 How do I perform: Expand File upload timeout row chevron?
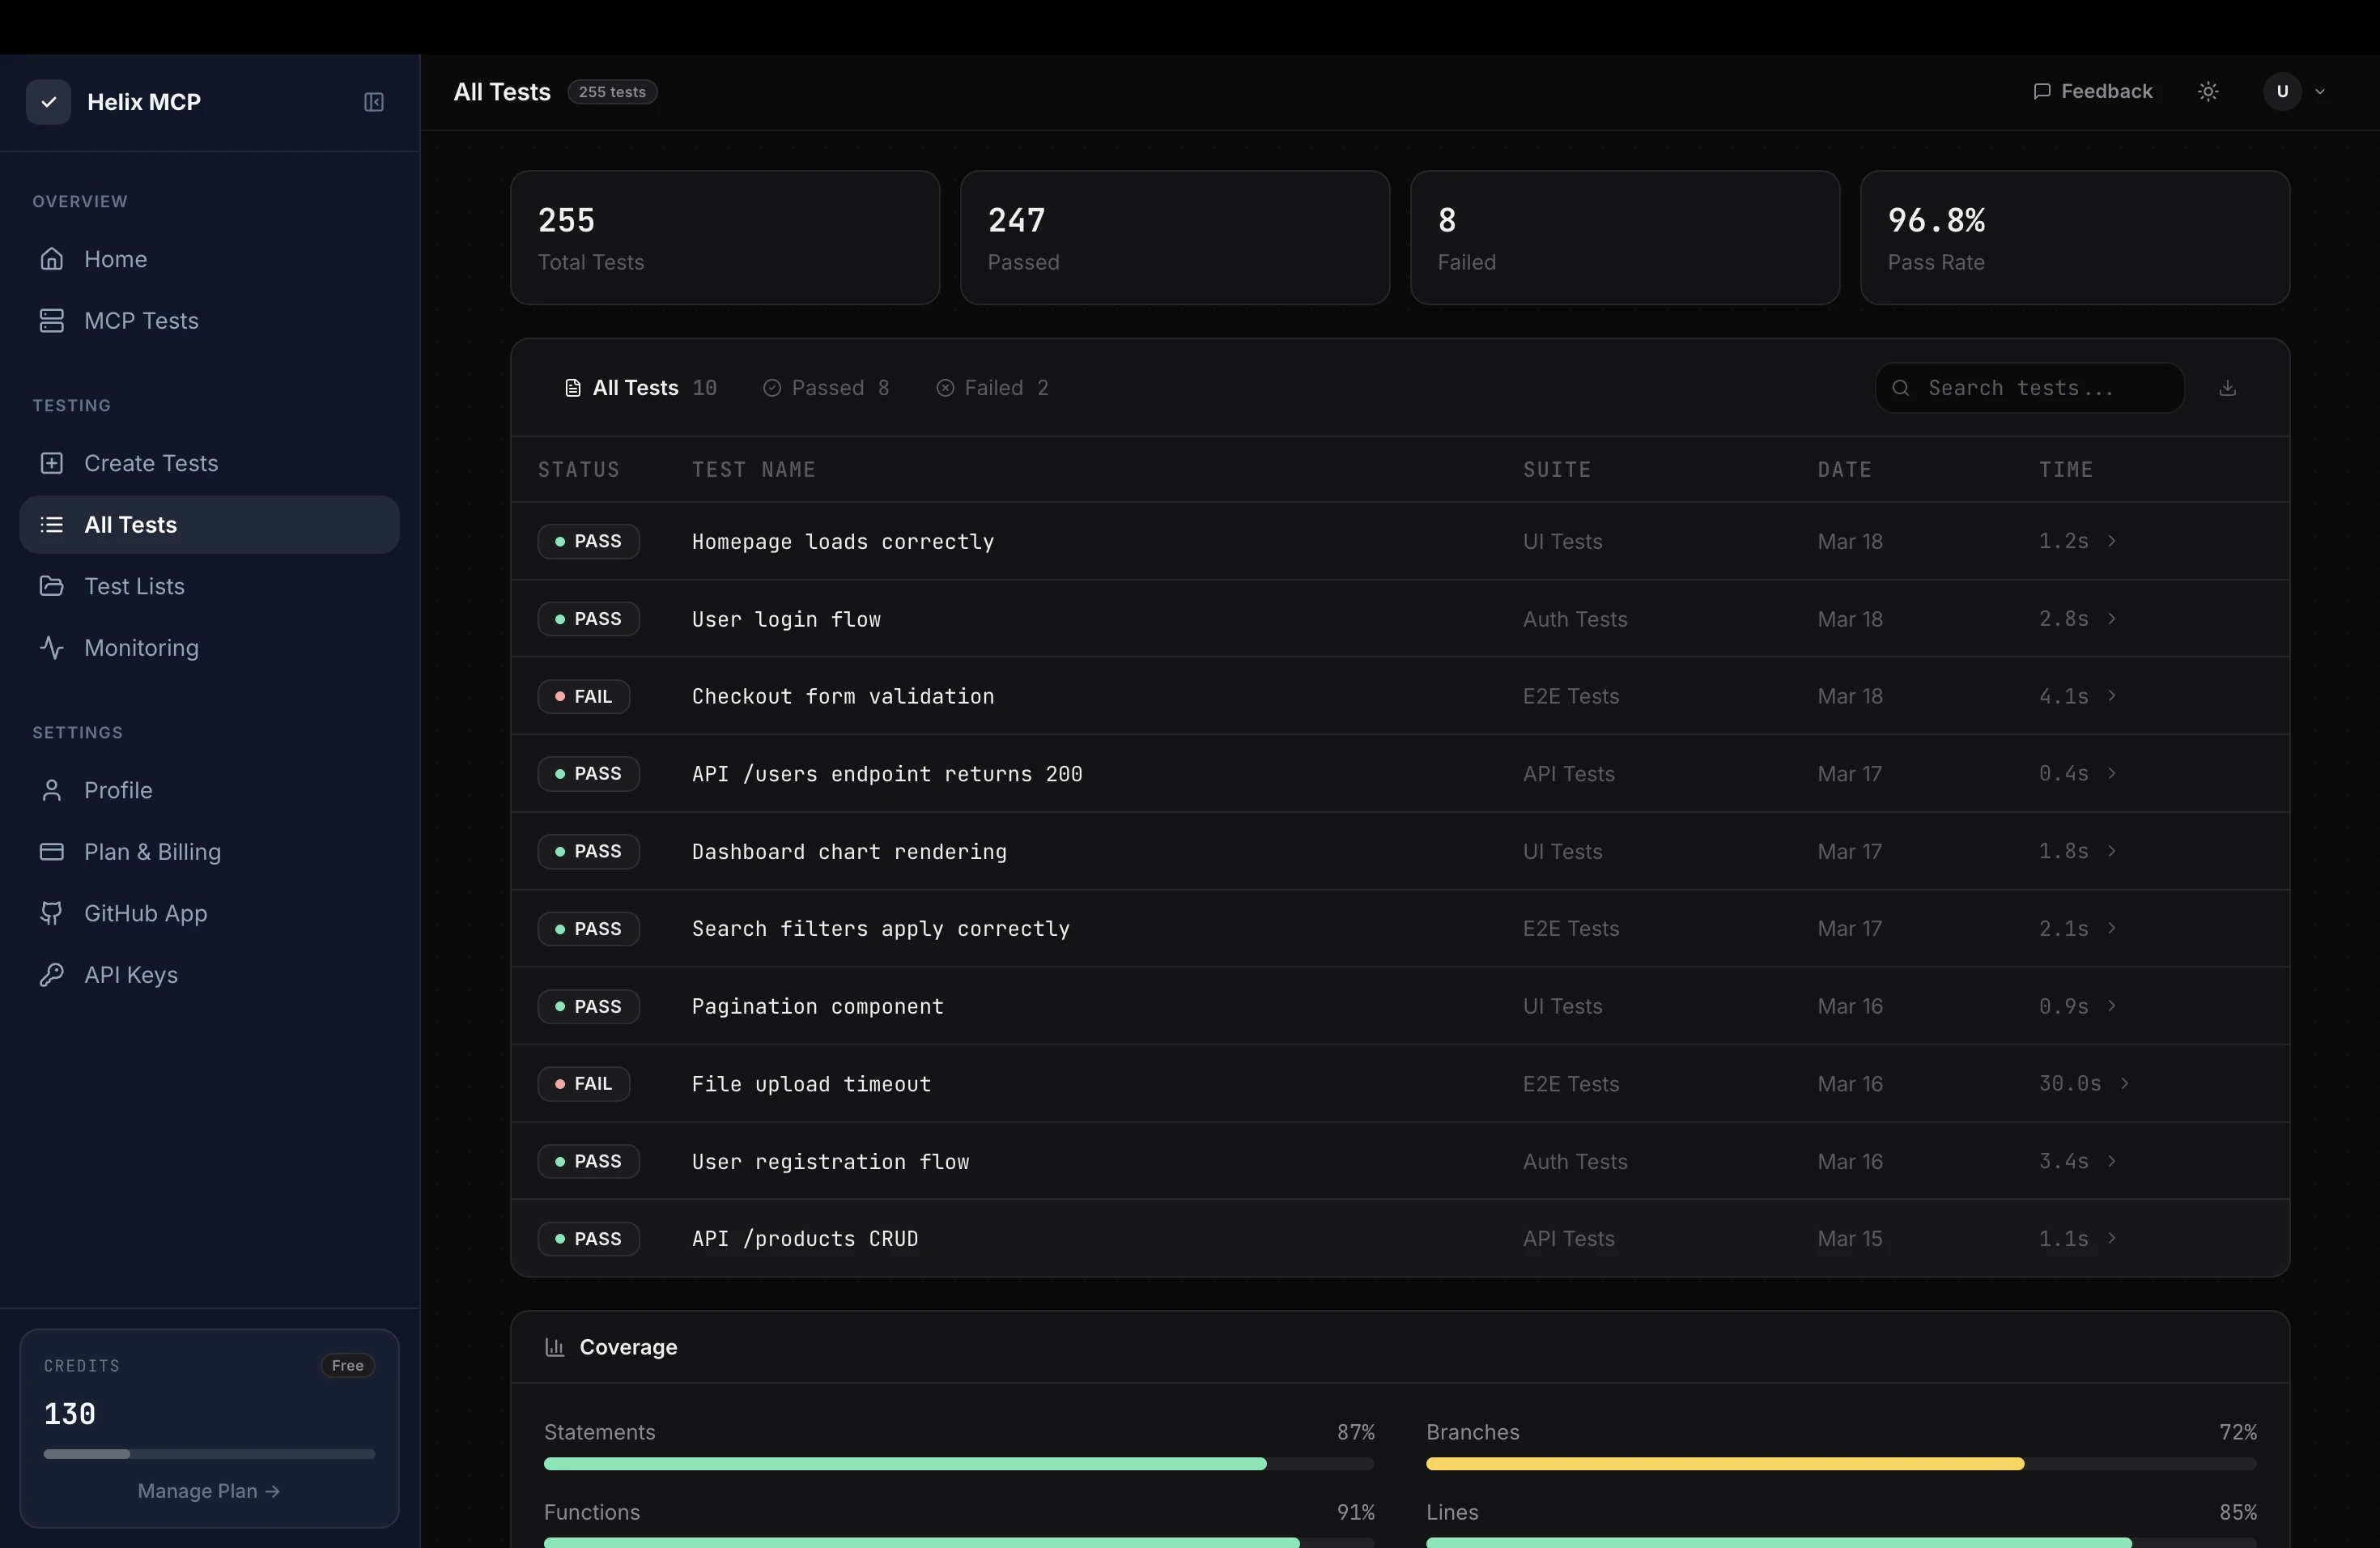[x=2124, y=1084]
